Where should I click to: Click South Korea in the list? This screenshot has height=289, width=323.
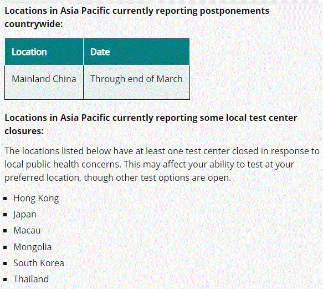tap(39, 263)
